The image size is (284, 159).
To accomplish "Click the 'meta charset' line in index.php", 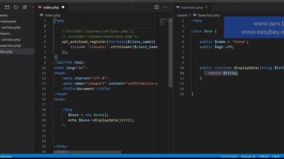I will pyautogui.click(x=85, y=78).
